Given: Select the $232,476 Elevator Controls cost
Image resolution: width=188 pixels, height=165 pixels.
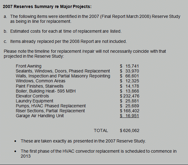Looking at the screenshot, I should coord(129,96).
